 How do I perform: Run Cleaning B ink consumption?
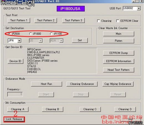pyautogui.click(x=53, y=109)
